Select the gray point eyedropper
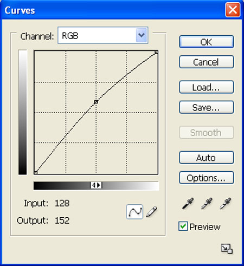 207,204
